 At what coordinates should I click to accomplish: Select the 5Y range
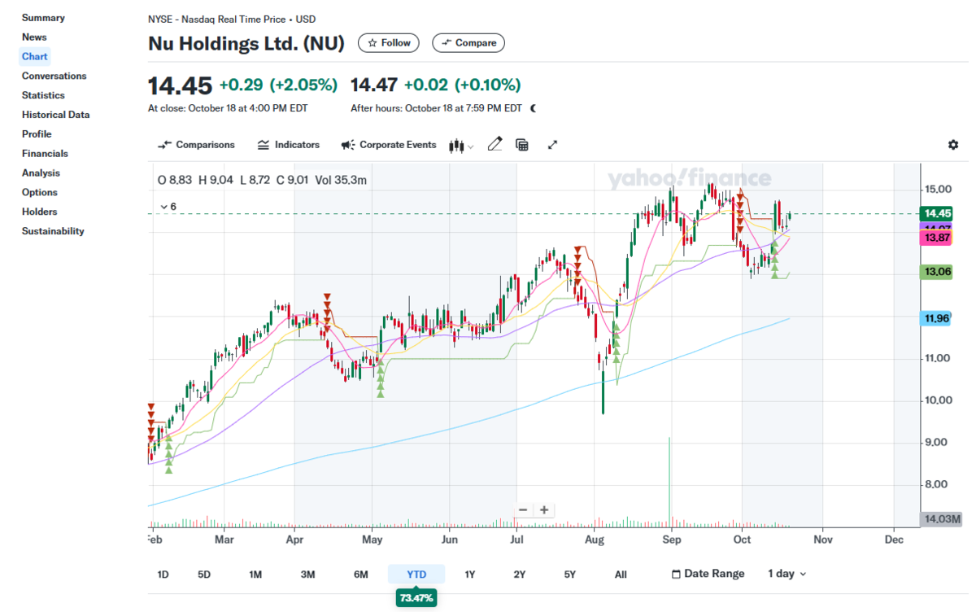(569, 575)
